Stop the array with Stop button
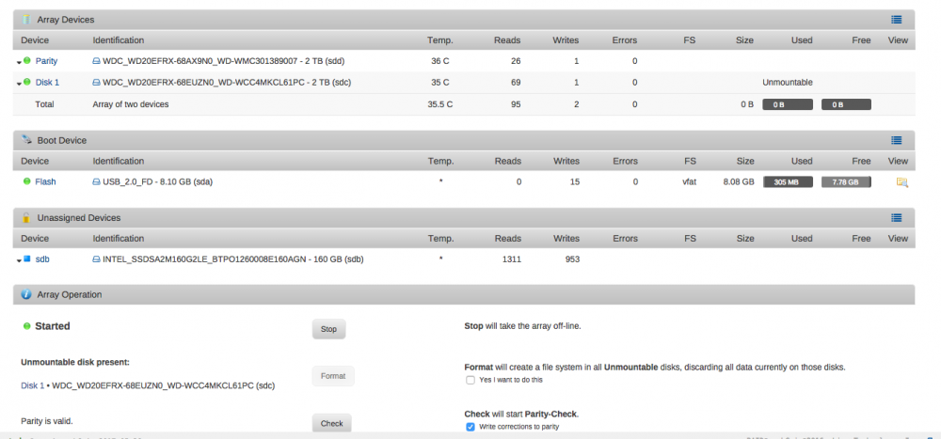 tap(328, 329)
